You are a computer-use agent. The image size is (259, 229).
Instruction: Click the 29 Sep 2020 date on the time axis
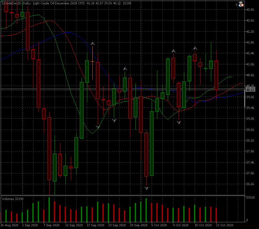tap(138, 225)
